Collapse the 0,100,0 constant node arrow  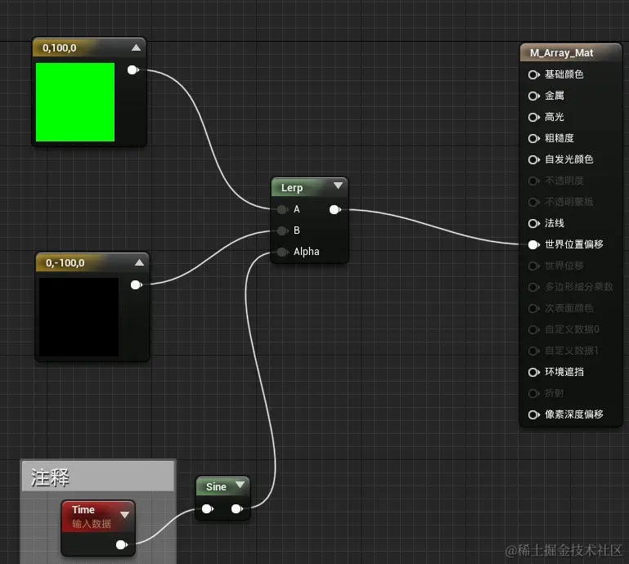coord(136,47)
